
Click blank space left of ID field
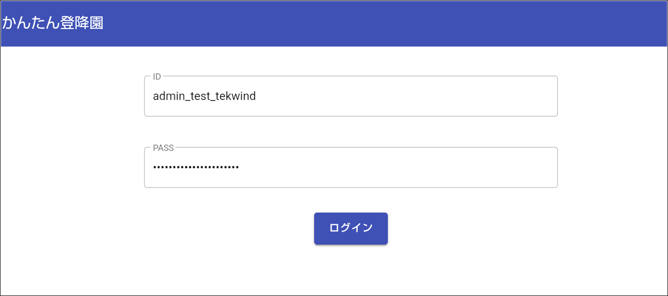pyautogui.click(x=73, y=96)
